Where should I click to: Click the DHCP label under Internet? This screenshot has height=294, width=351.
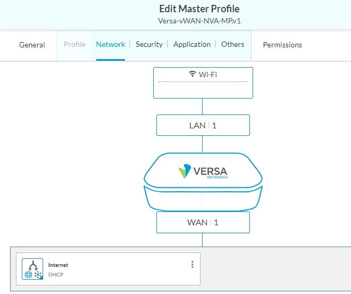coord(56,274)
